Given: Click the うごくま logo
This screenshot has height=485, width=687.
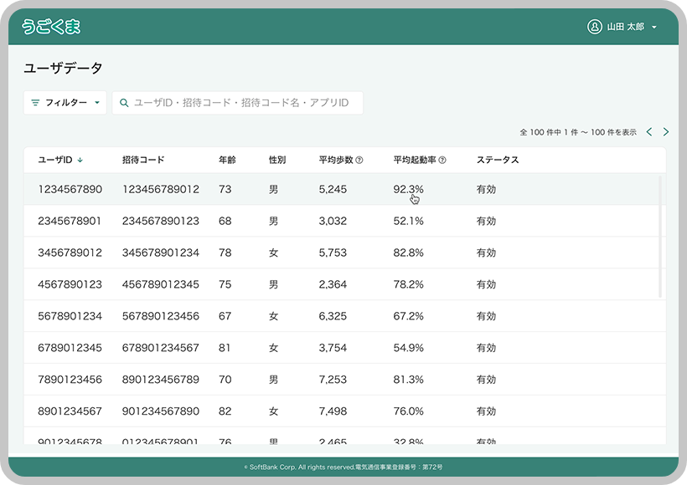Looking at the screenshot, I should point(51,27).
